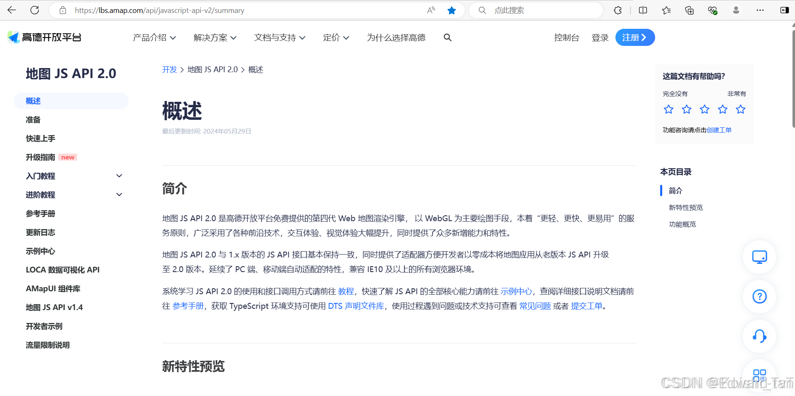Click the 开发 breadcrumb link
This screenshot has height=396, width=795.
[170, 70]
